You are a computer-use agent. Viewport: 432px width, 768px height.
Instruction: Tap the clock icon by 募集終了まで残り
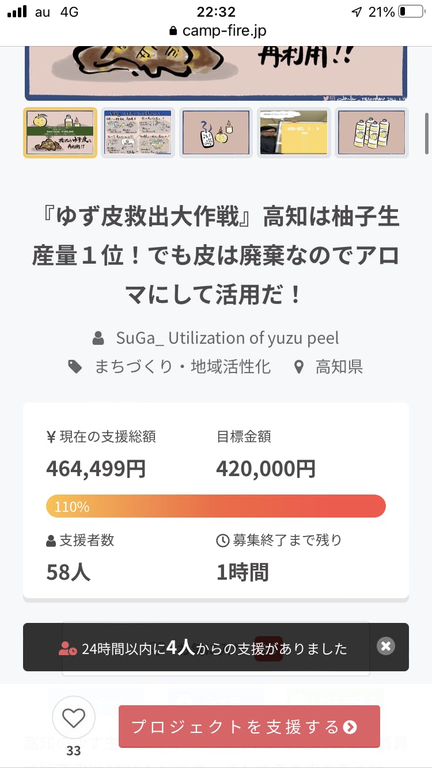pos(222,541)
